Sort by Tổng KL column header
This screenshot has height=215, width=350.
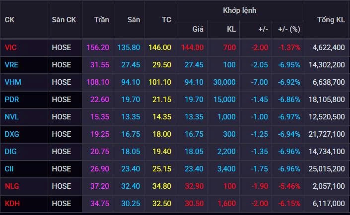(331, 20)
